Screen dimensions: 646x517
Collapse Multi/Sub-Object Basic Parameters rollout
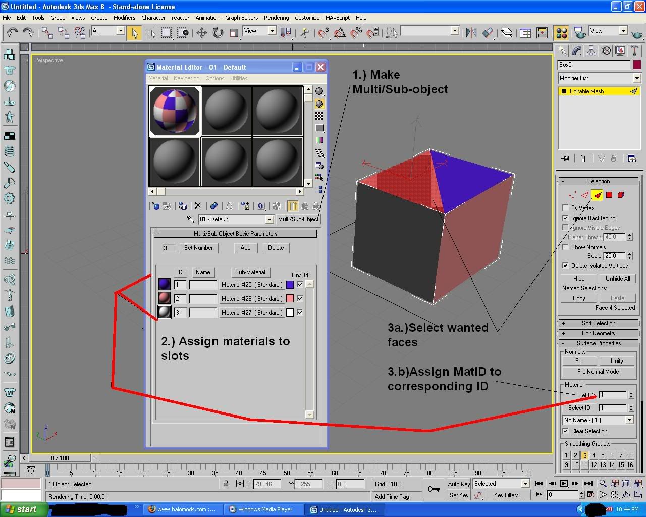(x=235, y=234)
